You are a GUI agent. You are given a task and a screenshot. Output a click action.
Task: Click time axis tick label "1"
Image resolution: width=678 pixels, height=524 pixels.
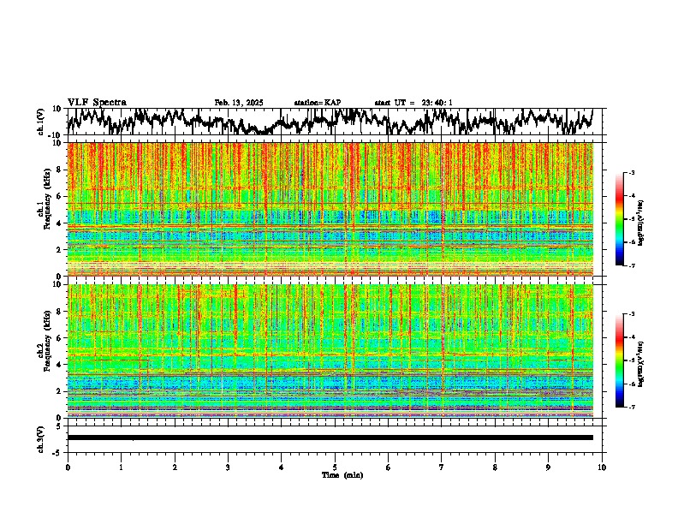click(x=121, y=467)
